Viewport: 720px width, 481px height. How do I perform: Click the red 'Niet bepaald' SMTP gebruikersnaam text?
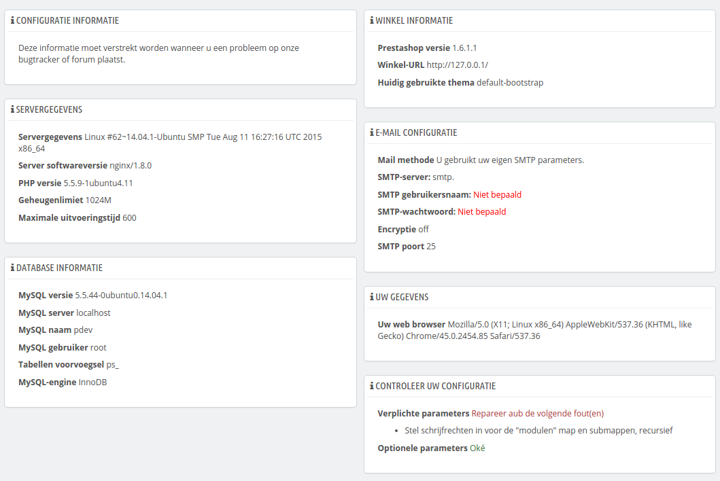[x=497, y=194]
